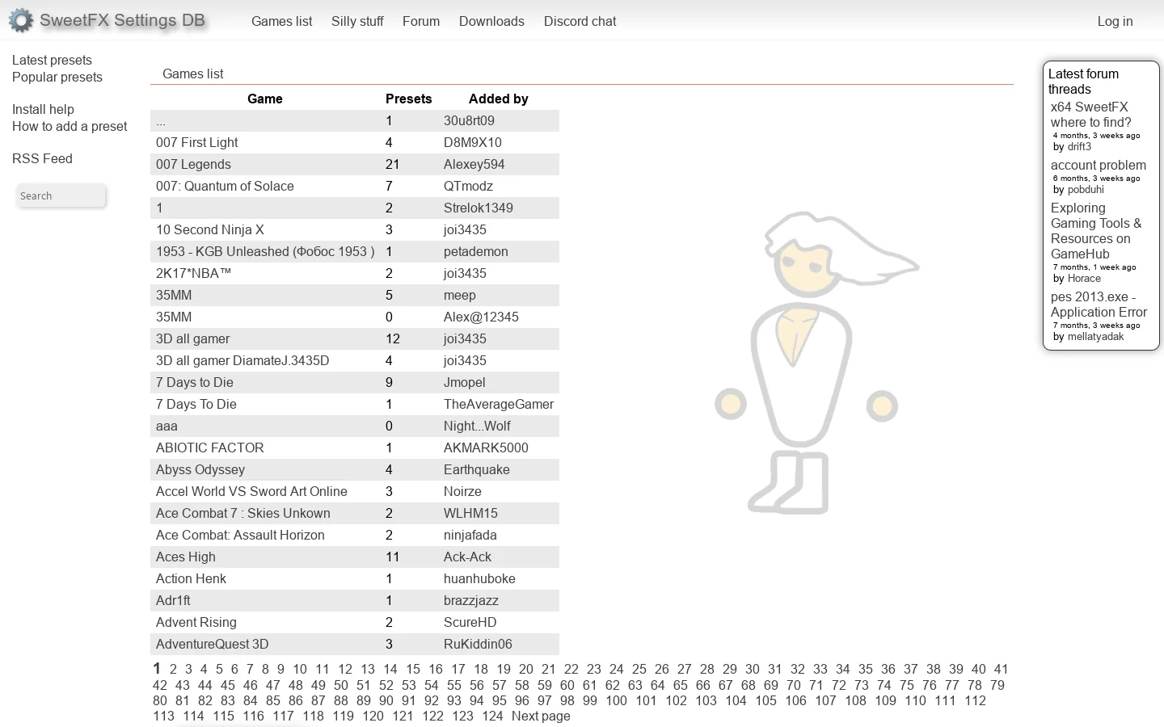This screenshot has width=1164, height=727.
Task: Open the Discord chat link
Action: point(580,21)
